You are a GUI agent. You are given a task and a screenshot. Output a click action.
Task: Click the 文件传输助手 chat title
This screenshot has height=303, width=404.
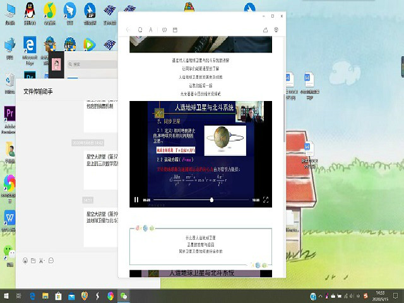pyautogui.click(x=38, y=92)
